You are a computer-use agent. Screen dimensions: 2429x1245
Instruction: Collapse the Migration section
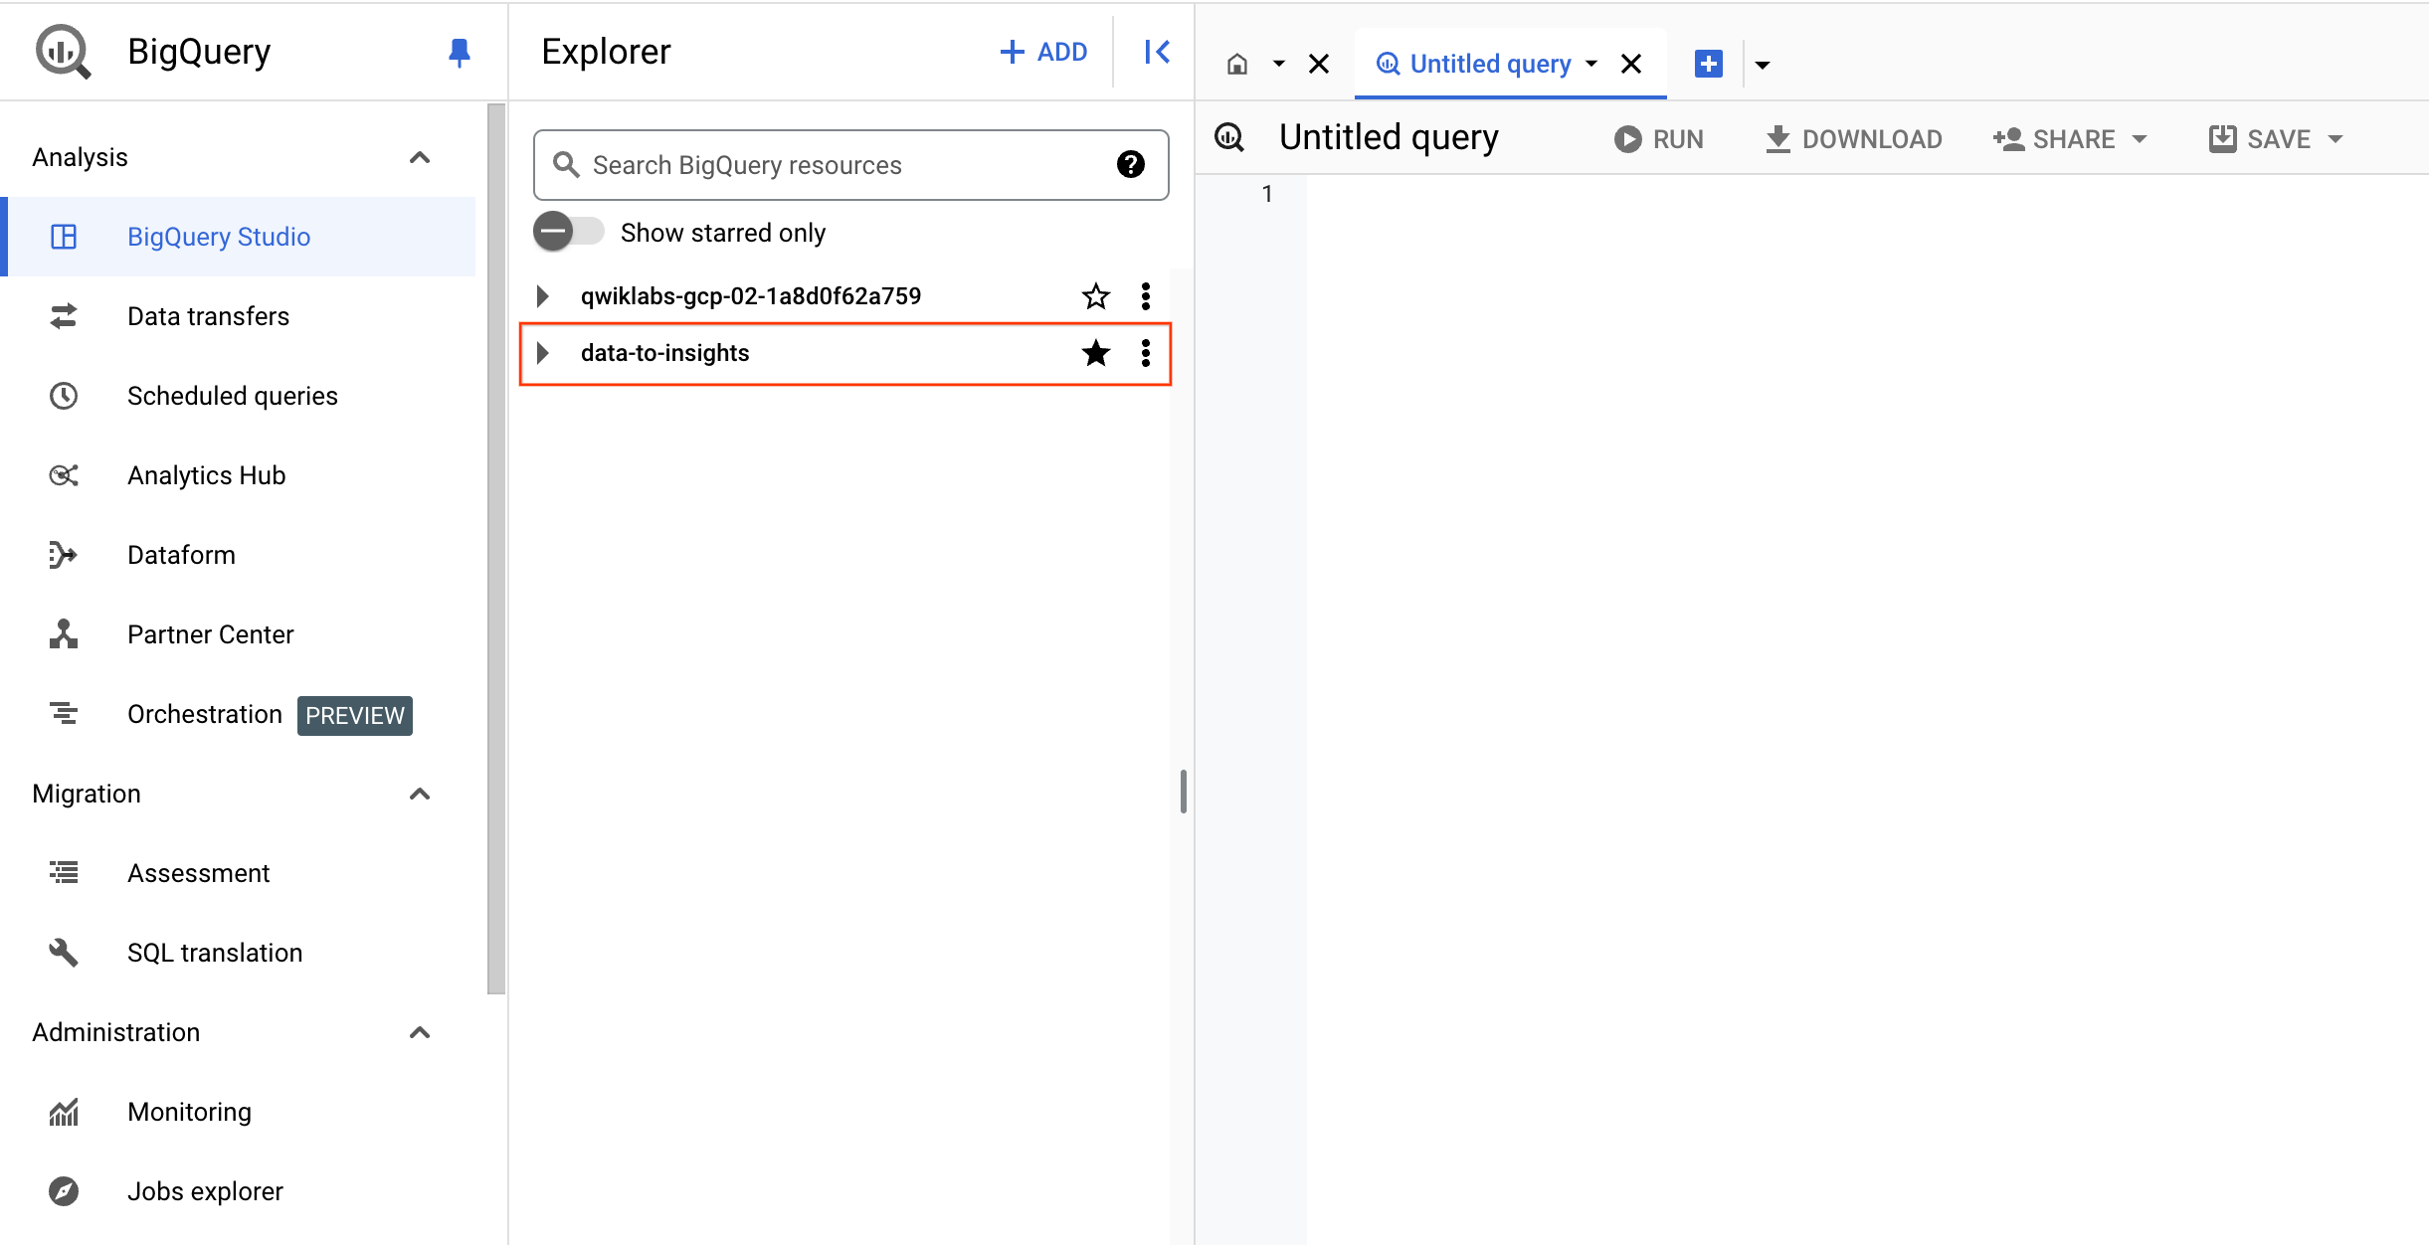(420, 794)
